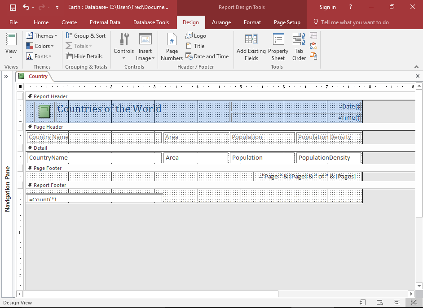Collapse the ribbon with the chevron
The height and width of the screenshot is (308, 423).
click(417, 66)
